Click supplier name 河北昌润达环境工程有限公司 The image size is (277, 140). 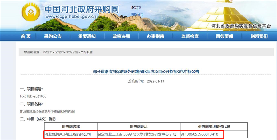click(68, 134)
